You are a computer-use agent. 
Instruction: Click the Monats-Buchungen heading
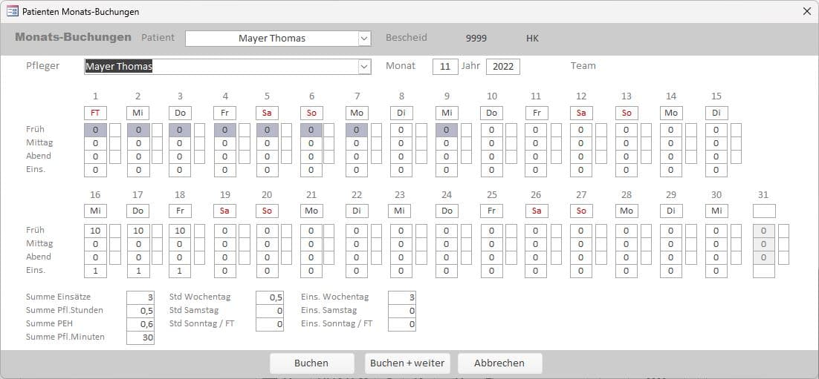[x=73, y=38]
